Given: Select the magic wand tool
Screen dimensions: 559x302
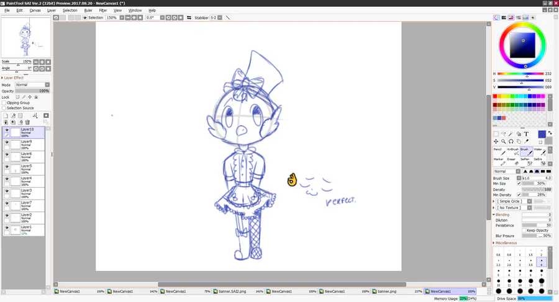Looking at the screenshot, I should pos(511,134).
